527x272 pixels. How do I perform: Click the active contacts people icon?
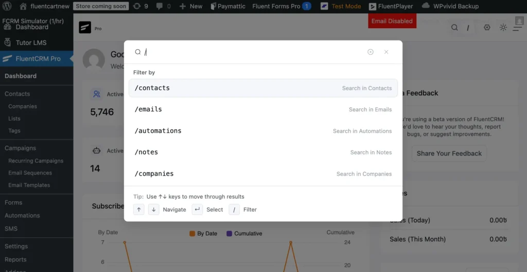click(x=97, y=94)
